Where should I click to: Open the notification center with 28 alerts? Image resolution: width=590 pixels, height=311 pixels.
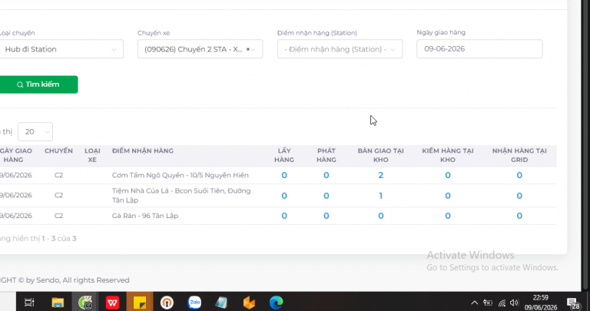click(x=573, y=303)
